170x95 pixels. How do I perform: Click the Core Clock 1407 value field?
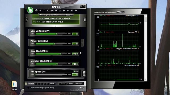point(75,54)
